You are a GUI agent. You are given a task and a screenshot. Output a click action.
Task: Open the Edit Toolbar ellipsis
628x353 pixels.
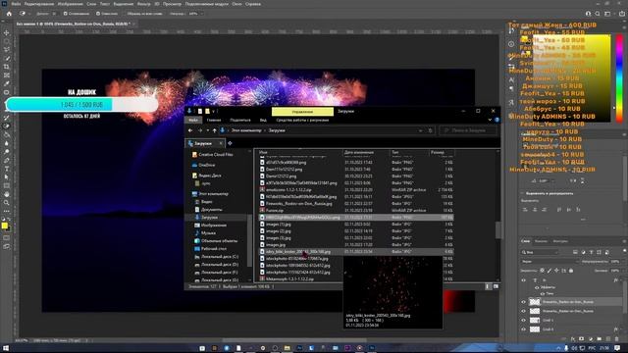7,211
